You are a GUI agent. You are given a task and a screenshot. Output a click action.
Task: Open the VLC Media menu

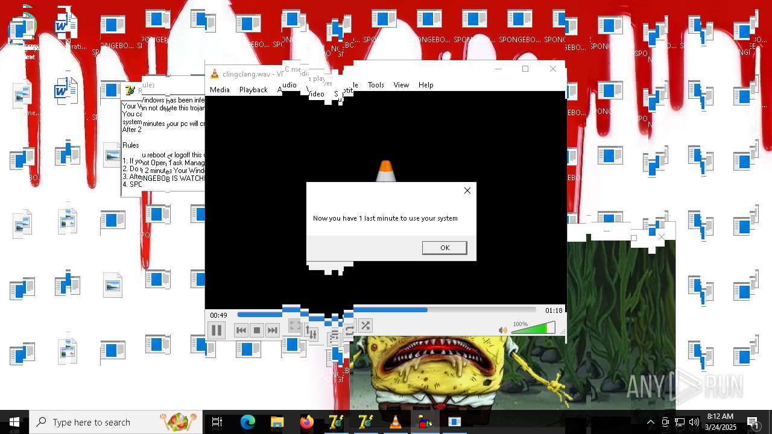click(220, 89)
